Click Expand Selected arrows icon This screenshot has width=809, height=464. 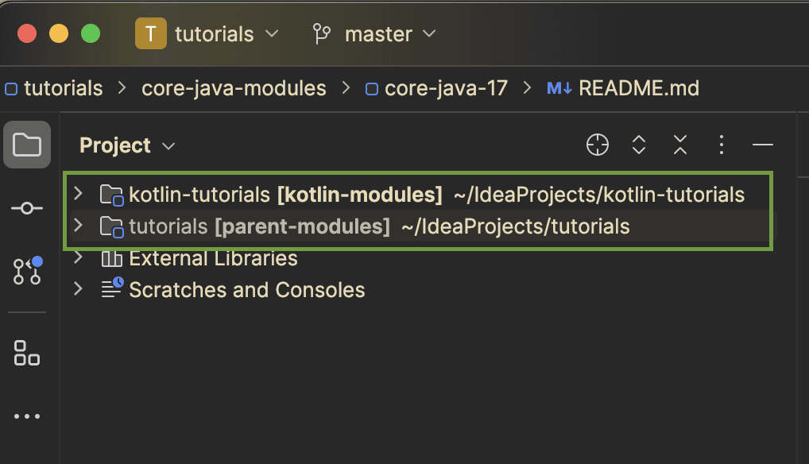pos(639,145)
